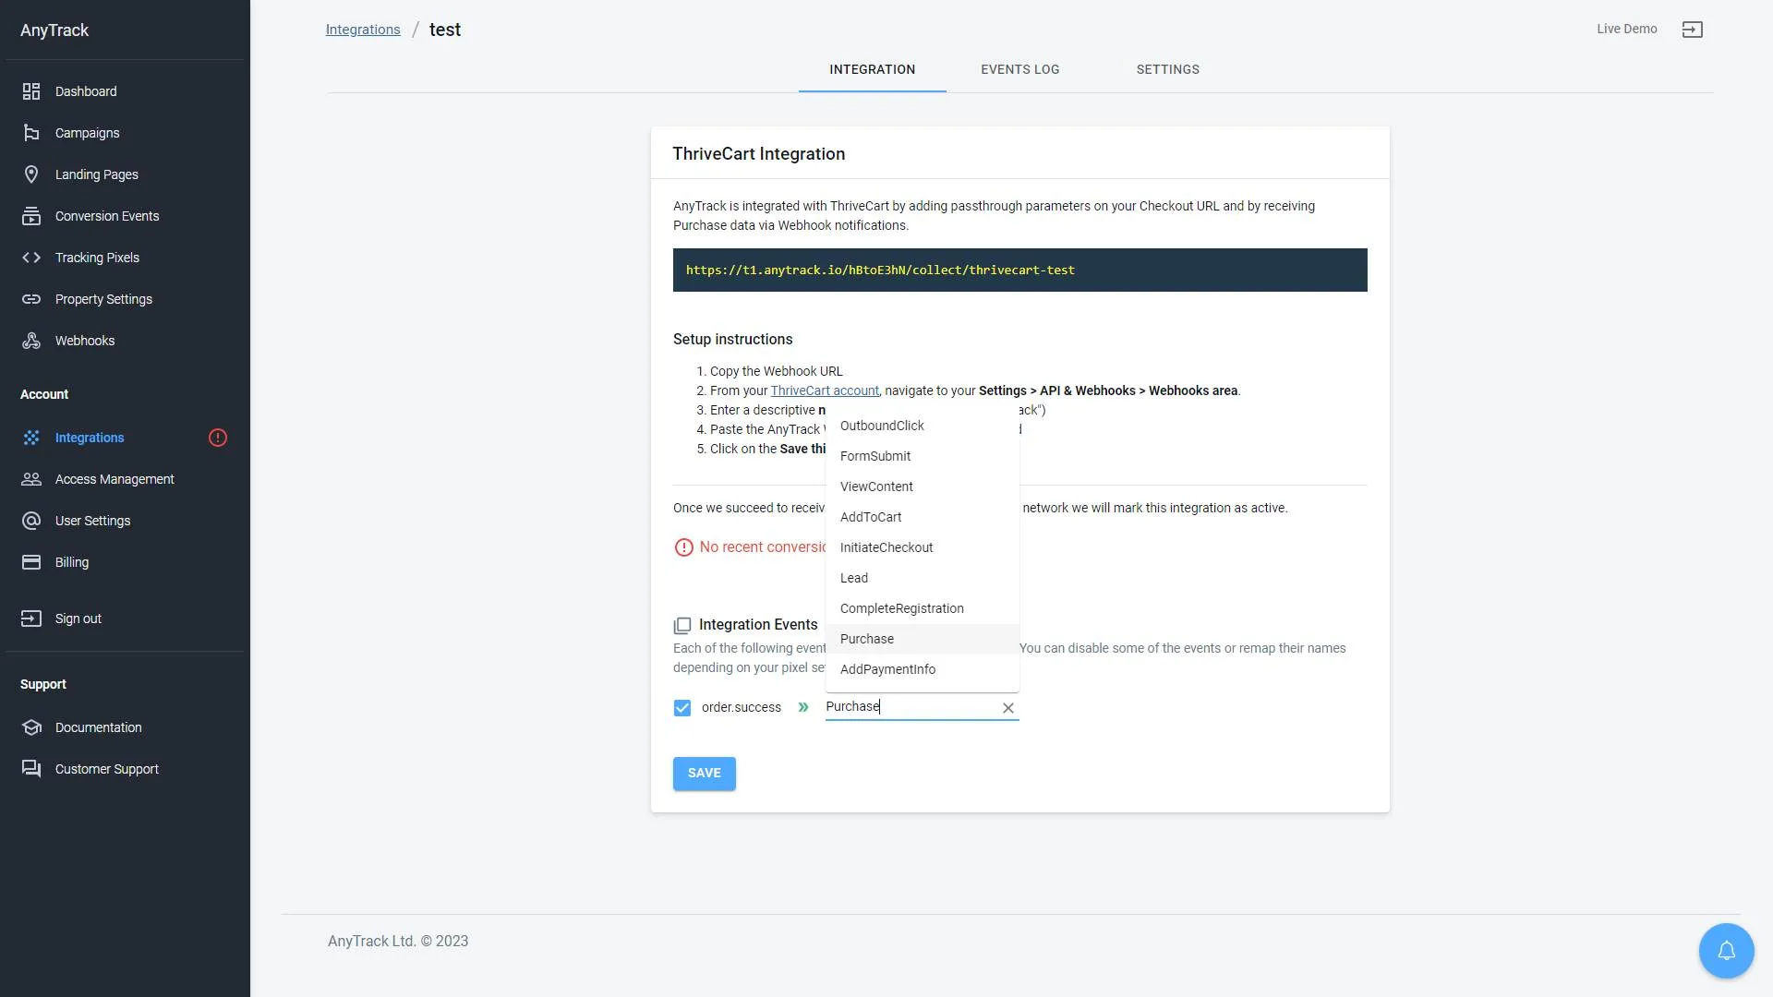Viewport: 1773px width, 997px height.
Task: Click the webhook URL code box
Action: point(1019,270)
